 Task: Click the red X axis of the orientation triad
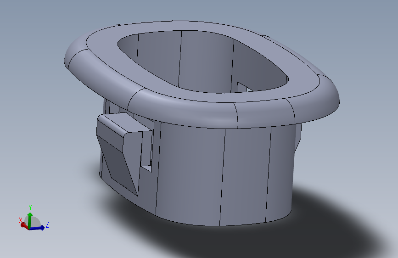click(25, 225)
